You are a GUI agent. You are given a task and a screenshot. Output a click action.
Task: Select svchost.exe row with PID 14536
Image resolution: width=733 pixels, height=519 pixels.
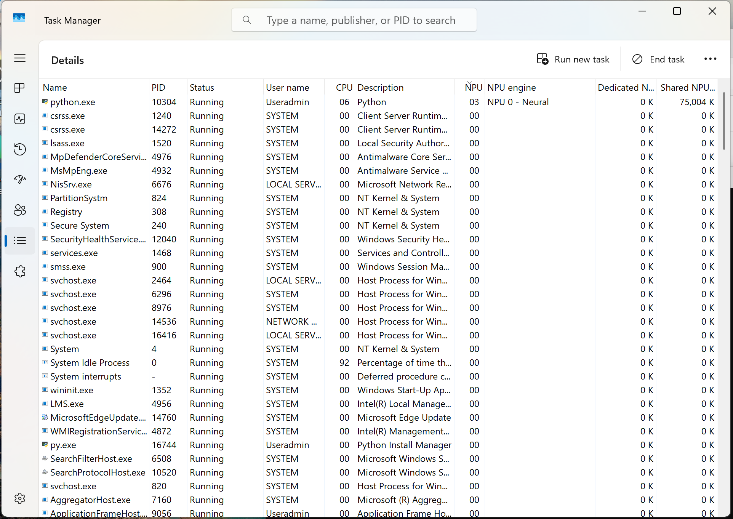click(378, 322)
